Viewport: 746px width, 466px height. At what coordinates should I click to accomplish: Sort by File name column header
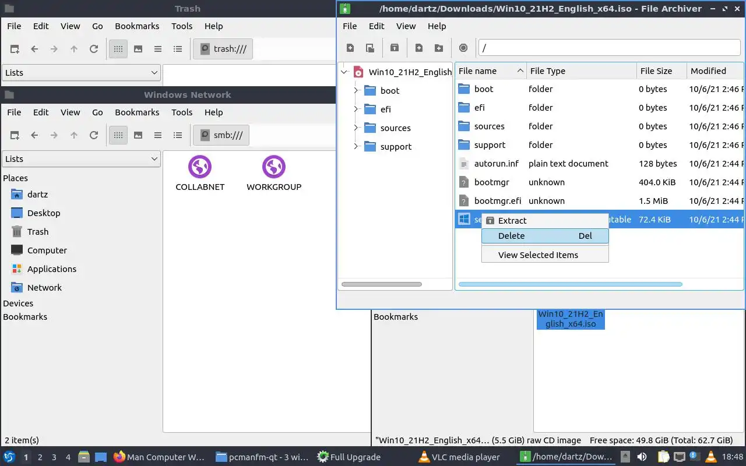pyautogui.click(x=490, y=71)
